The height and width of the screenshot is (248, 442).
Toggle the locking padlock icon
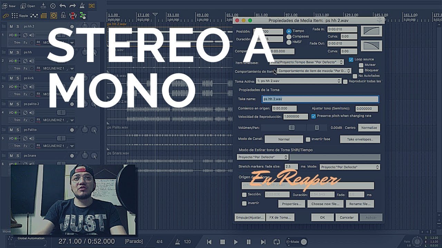[63, 15]
